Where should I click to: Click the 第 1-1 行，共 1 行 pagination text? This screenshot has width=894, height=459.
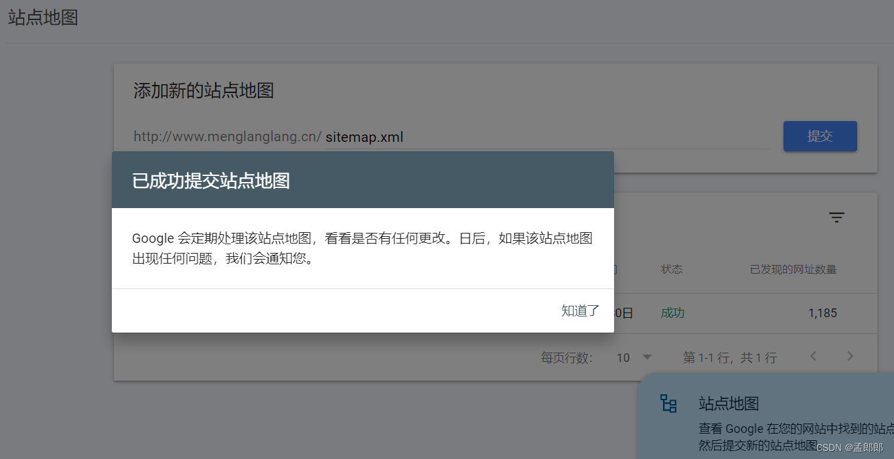pyautogui.click(x=729, y=358)
